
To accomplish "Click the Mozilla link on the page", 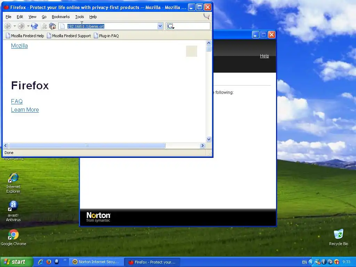I will pyautogui.click(x=19, y=46).
